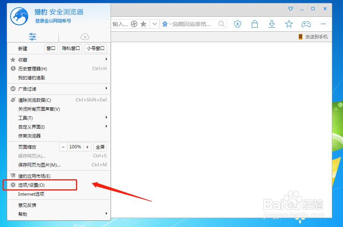Open the shopping bag toolbar icon
The image size is (343, 227).
pos(255,24)
